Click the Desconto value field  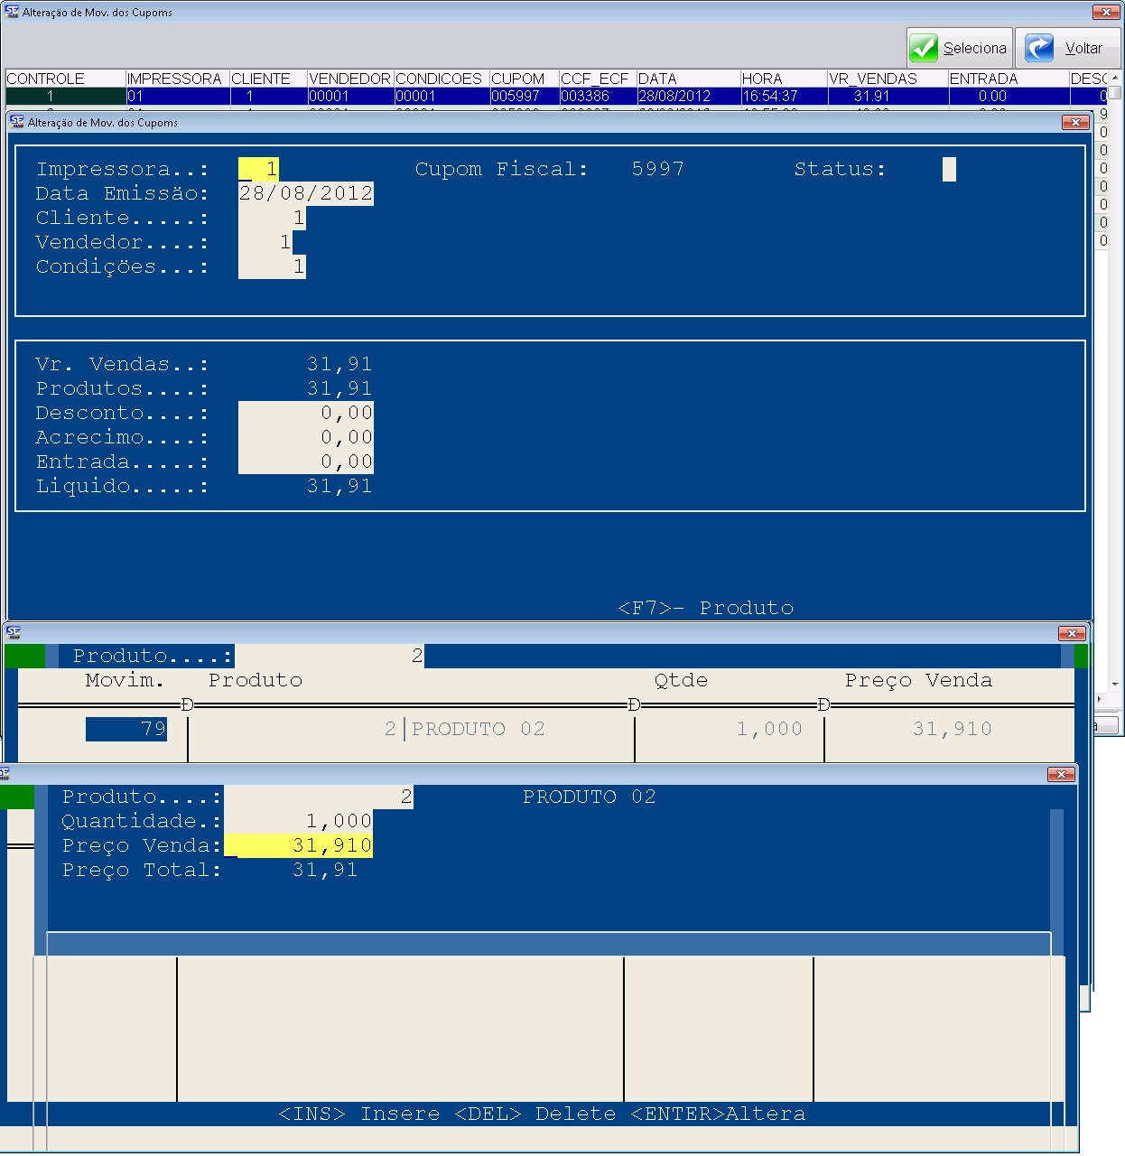click(x=305, y=413)
